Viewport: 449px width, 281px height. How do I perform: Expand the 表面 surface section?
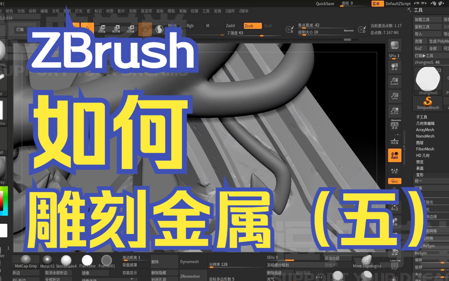[420, 168]
